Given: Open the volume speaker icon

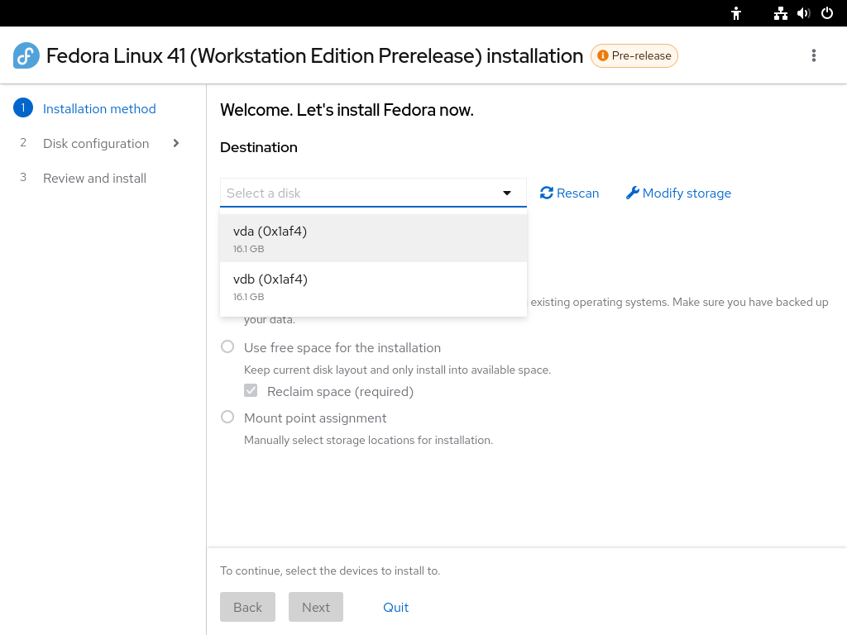Looking at the screenshot, I should coord(803,13).
